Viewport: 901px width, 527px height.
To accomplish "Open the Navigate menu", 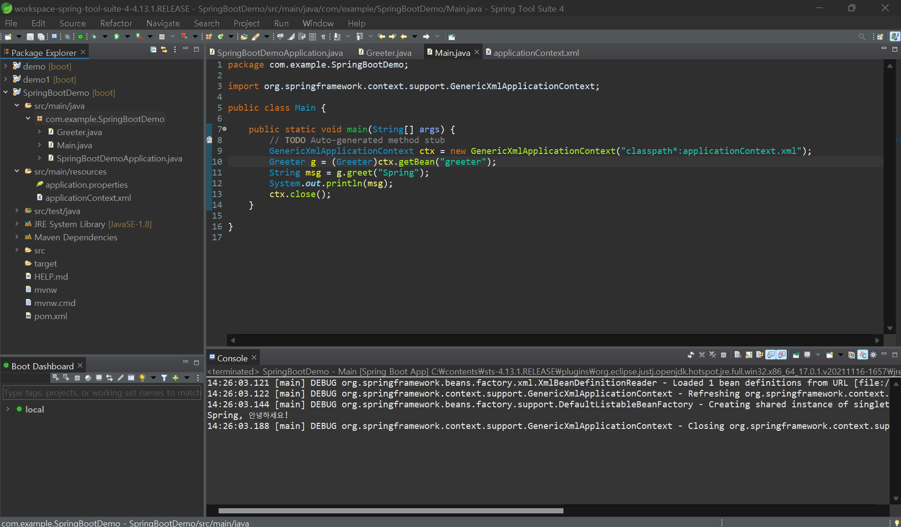I will click(x=163, y=23).
